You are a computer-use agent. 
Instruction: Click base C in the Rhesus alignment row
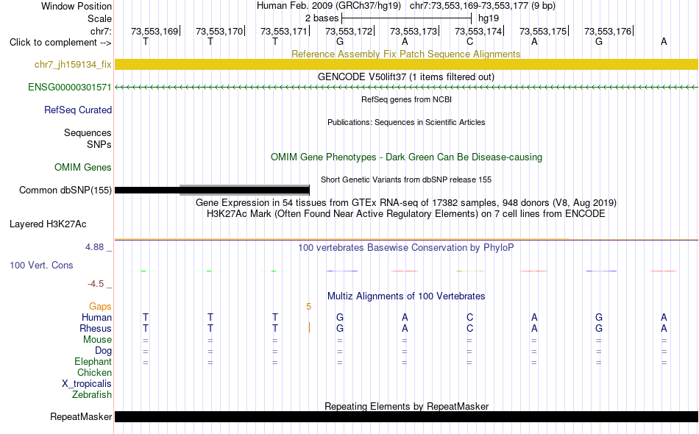pyautogui.click(x=469, y=328)
